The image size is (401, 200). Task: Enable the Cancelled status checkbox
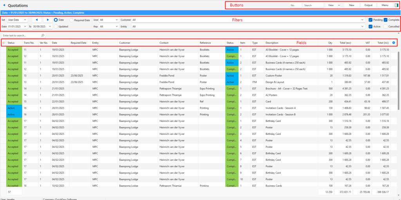[x=386, y=27]
